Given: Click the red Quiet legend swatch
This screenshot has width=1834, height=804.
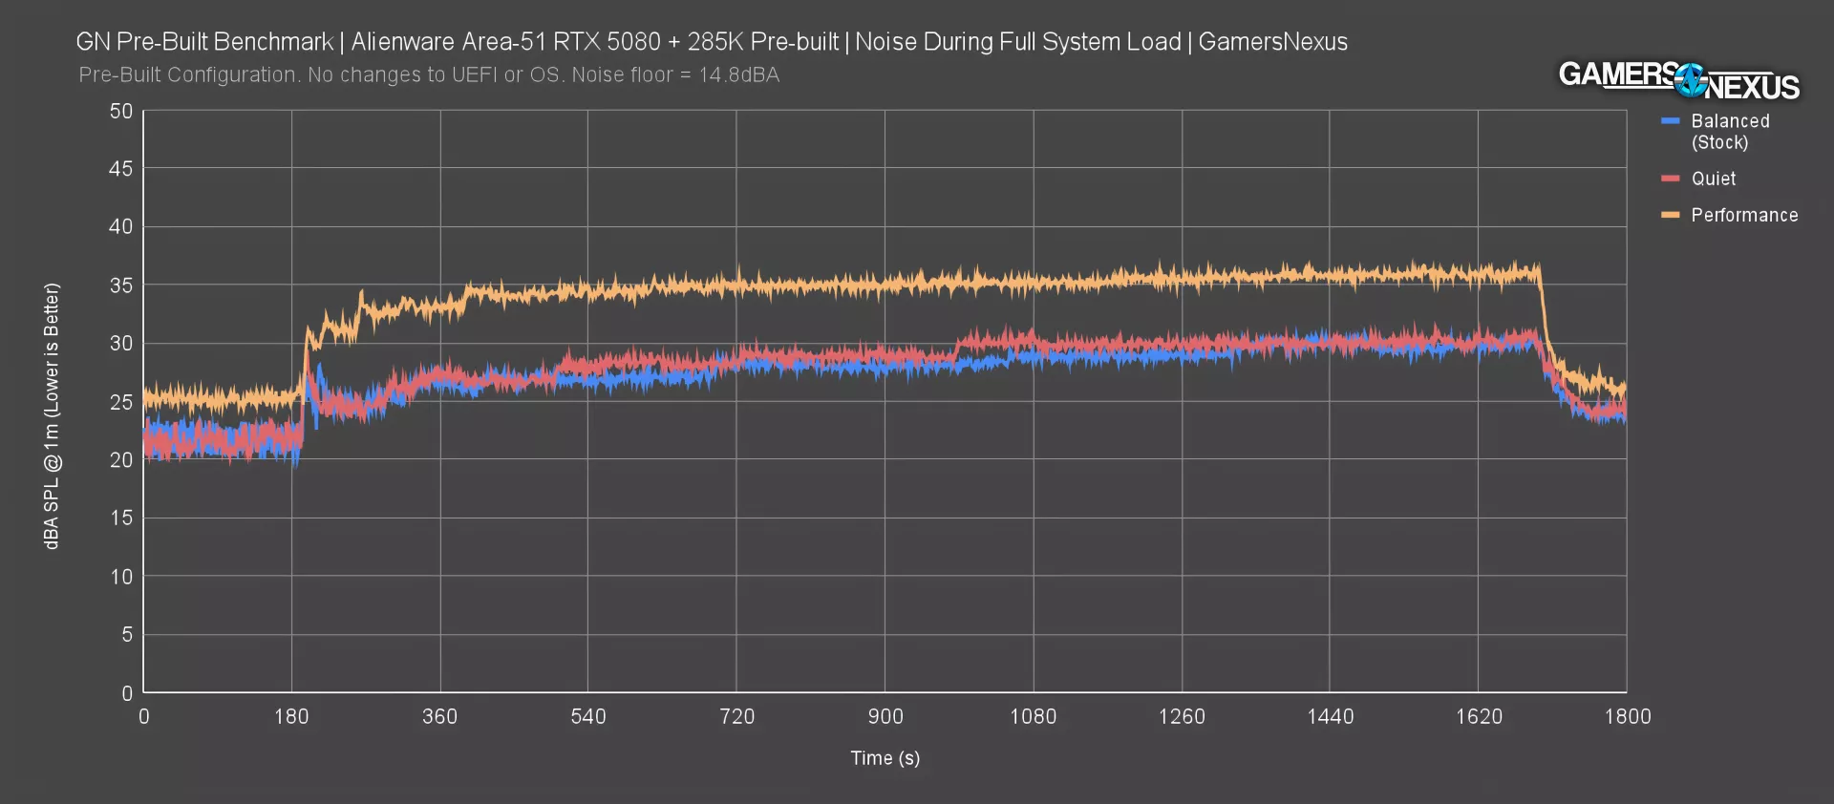Looking at the screenshot, I should [1670, 179].
